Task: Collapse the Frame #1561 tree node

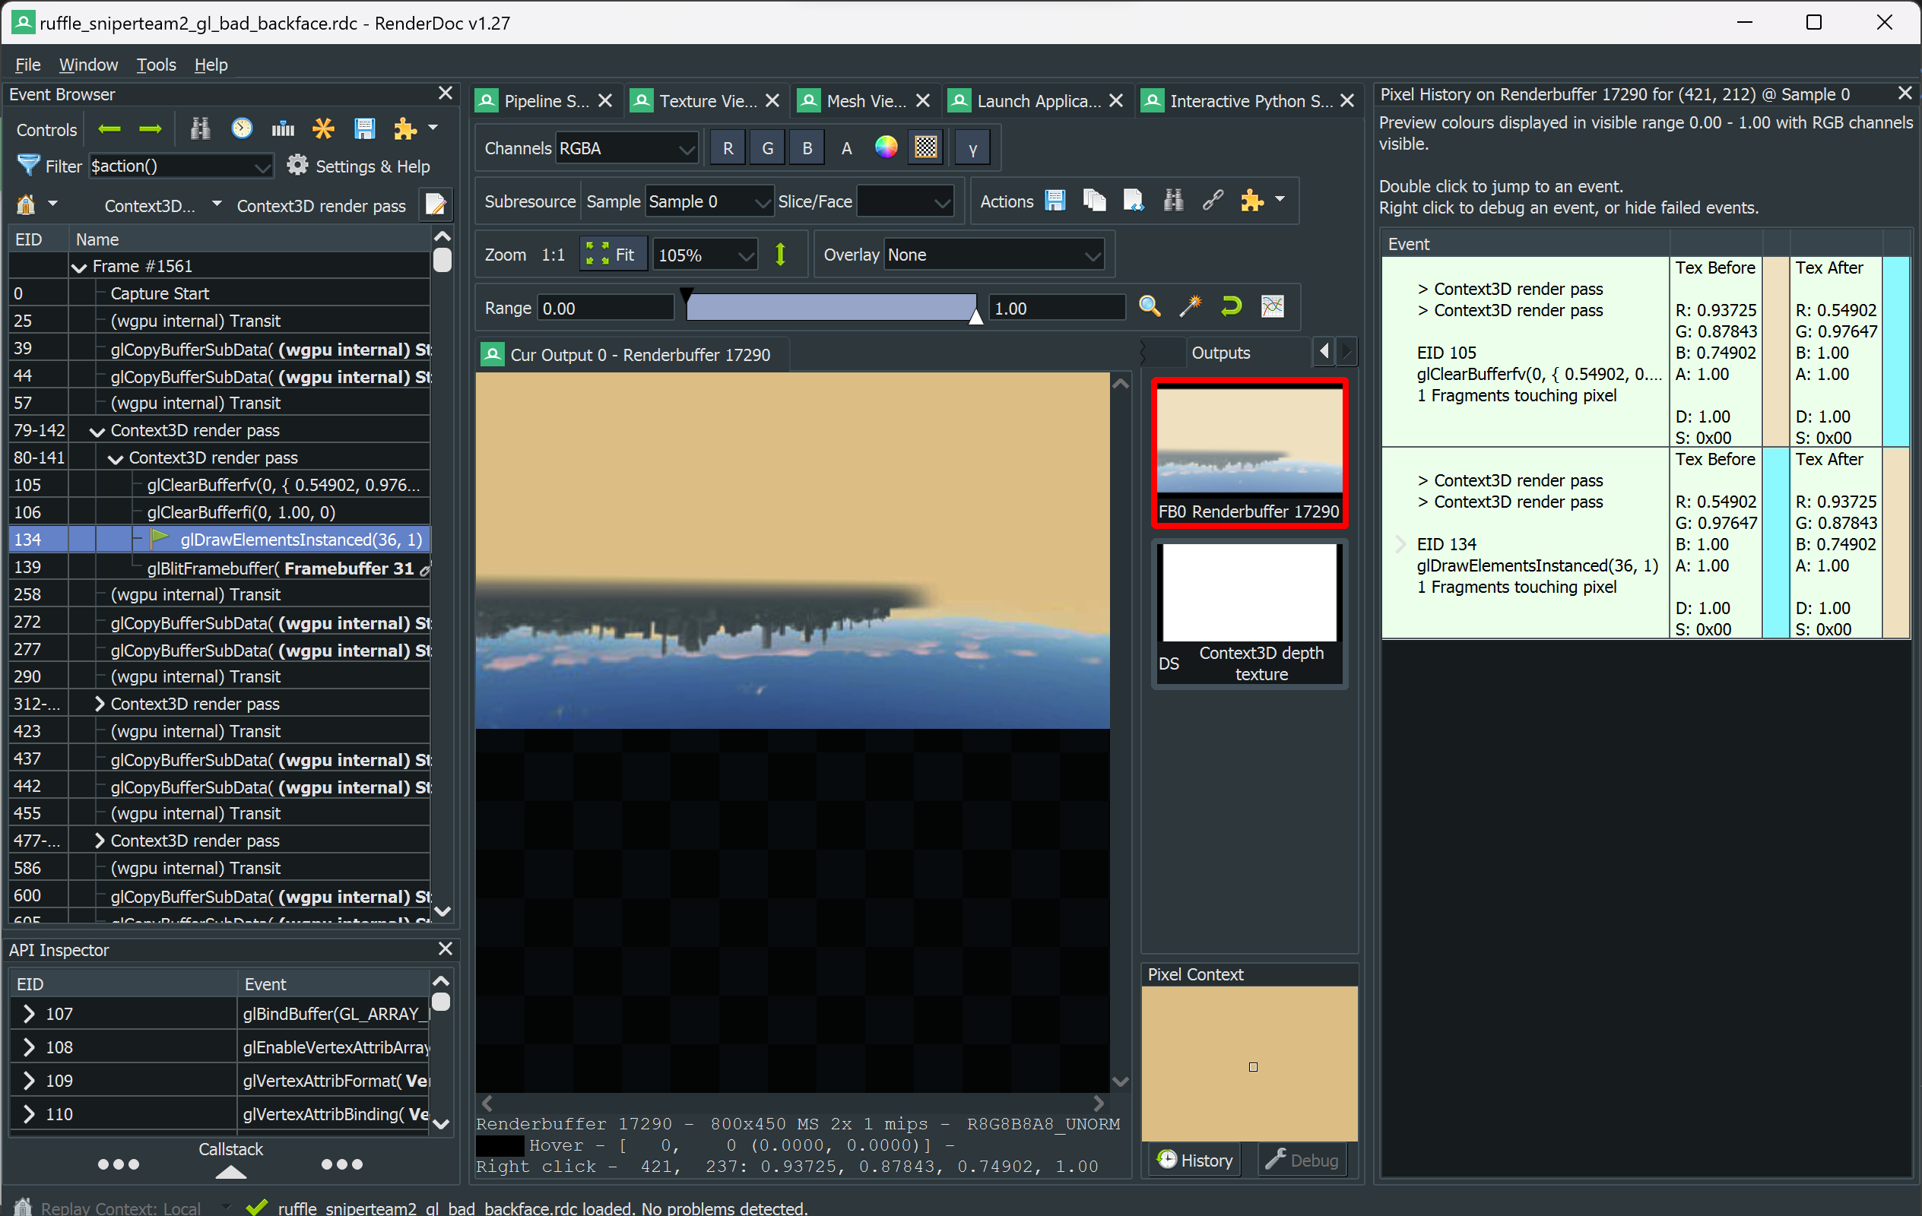Action: pos(78,266)
